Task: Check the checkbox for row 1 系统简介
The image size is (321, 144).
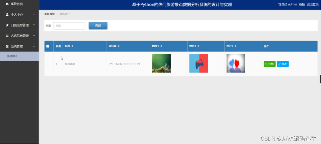Action: [x=48, y=64]
